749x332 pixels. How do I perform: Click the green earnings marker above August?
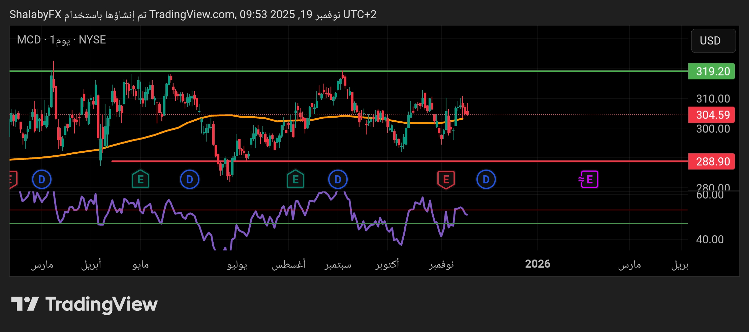[x=295, y=179]
